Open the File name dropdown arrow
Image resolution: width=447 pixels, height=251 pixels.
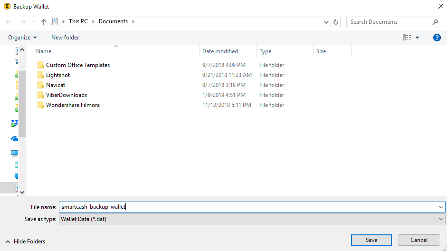click(441, 207)
